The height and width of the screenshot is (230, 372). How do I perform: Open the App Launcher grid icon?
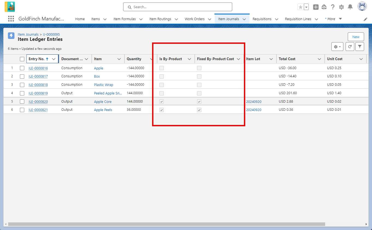click(x=11, y=19)
